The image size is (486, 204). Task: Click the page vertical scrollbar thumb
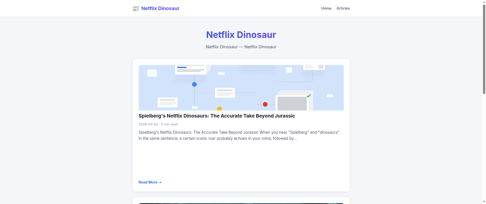point(484,49)
